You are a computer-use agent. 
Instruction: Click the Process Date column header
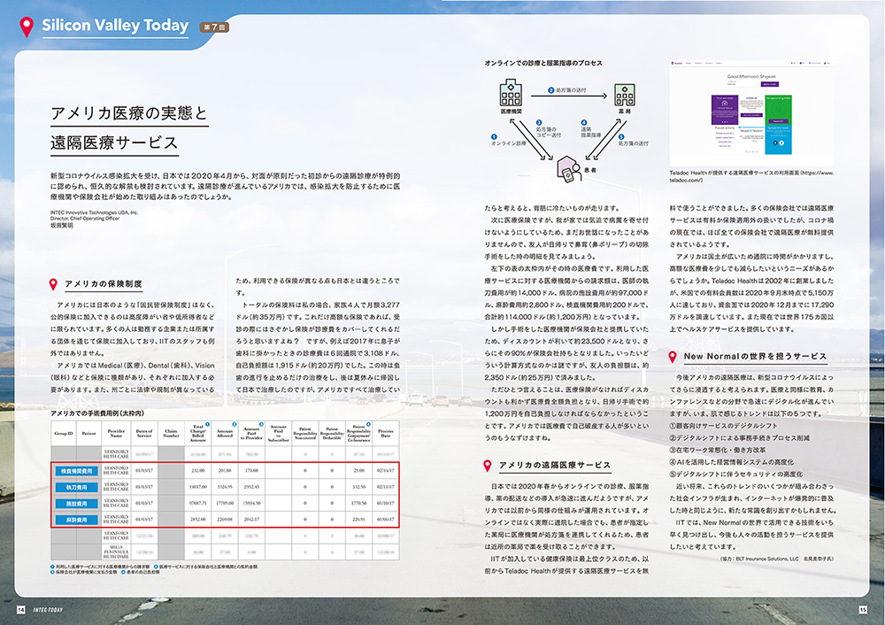click(386, 434)
